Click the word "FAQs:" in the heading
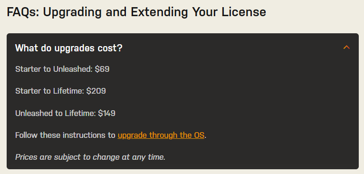 pyautogui.click(x=23, y=12)
